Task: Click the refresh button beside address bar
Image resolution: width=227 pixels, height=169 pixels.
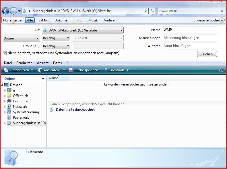Action: coord(152,11)
